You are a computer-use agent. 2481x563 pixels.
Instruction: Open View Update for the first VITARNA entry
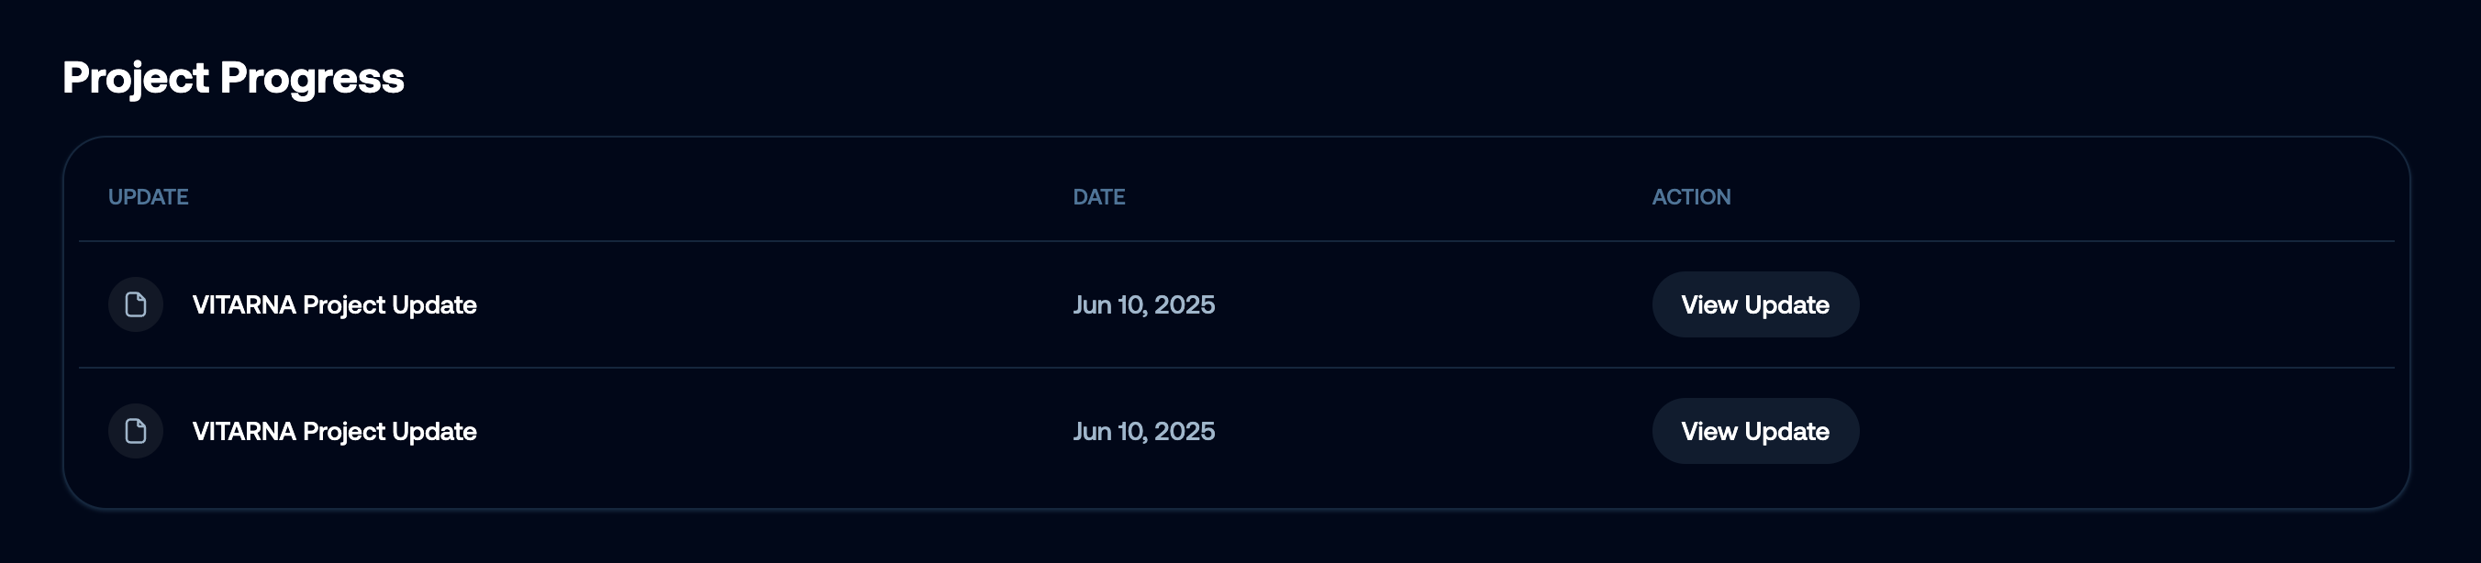pyautogui.click(x=1755, y=305)
